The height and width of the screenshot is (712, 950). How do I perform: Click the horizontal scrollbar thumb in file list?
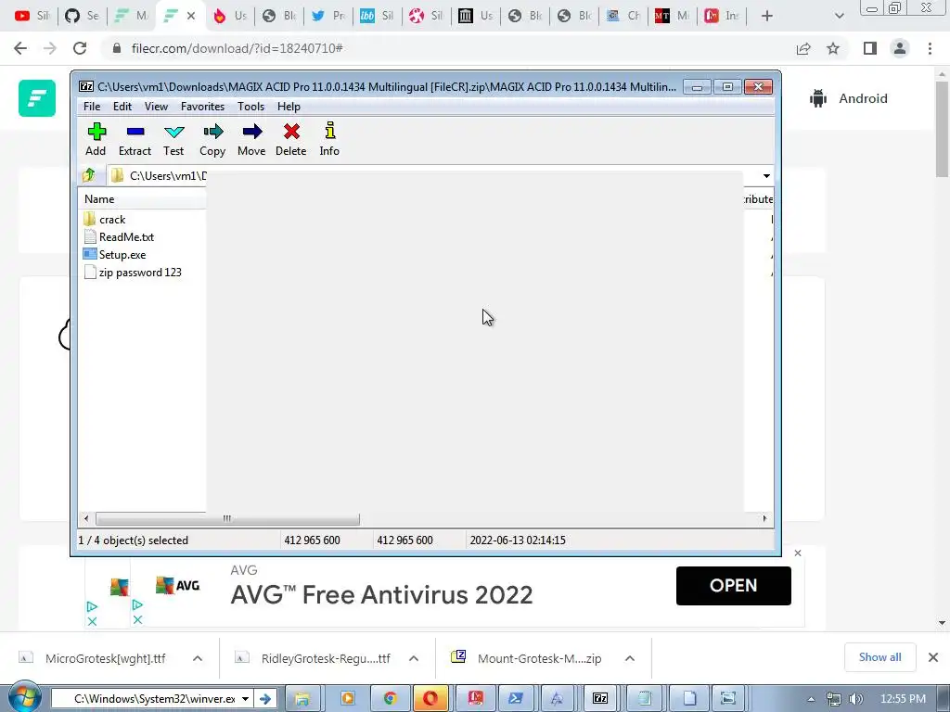coord(227,519)
